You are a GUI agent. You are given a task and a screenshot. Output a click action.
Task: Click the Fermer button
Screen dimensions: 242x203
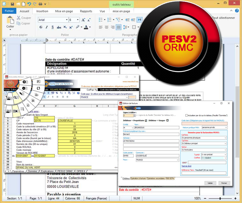point(224,183)
